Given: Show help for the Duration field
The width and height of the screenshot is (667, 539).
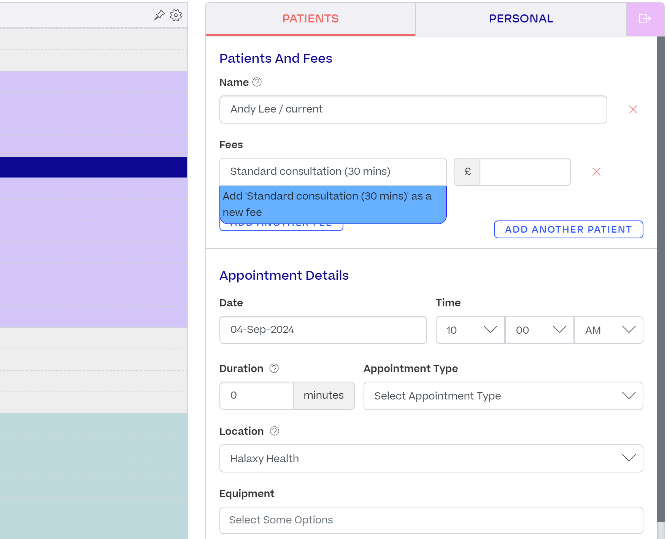Looking at the screenshot, I should tap(274, 368).
